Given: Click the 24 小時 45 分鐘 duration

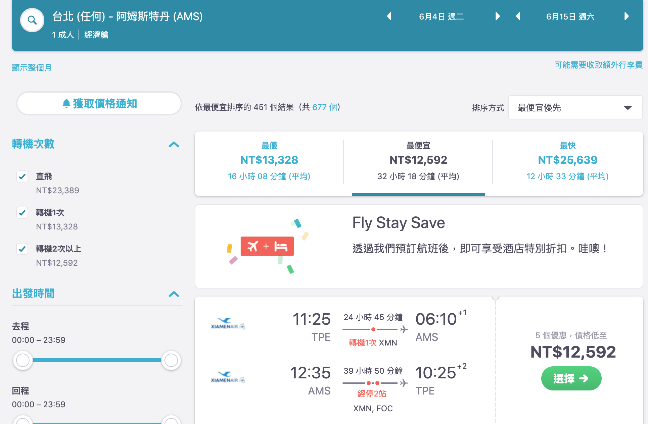Looking at the screenshot, I should tap(373, 317).
